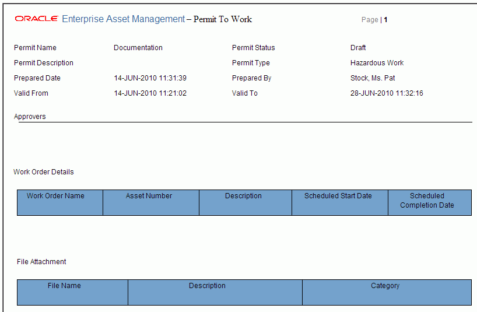The width and height of the screenshot is (477, 312).
Task: Click the work order 'Description' column header
Action: [245, 202]
